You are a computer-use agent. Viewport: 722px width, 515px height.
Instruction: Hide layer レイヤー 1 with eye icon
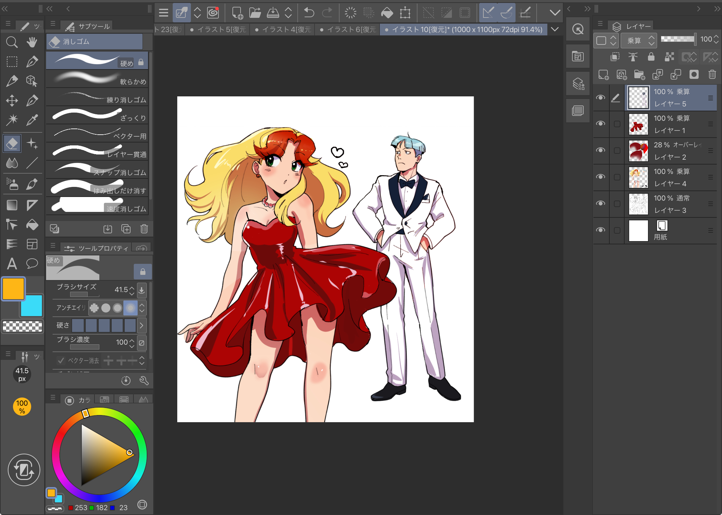601,124
